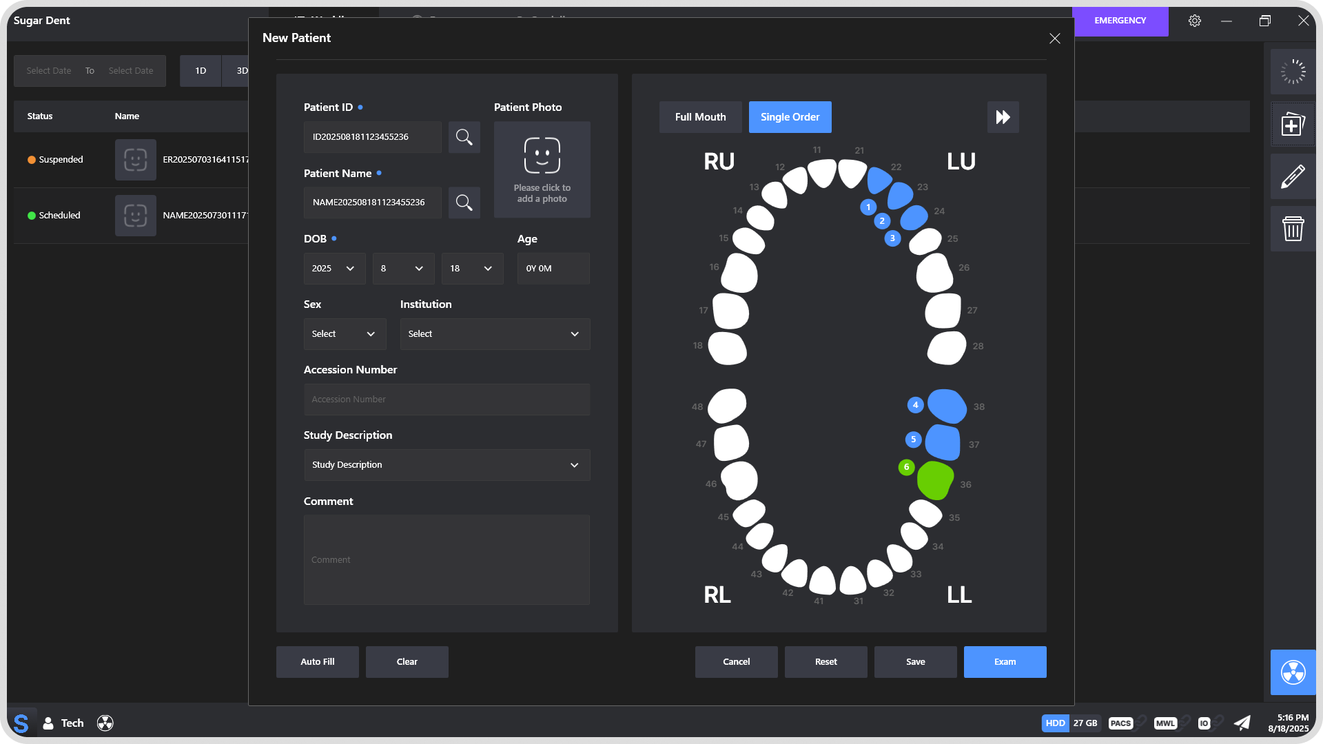
Task: Click the blue radiation exposure button
Action: [x=1293, y=672]
